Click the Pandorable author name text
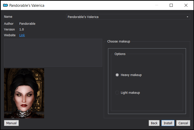Viewport: 194px width, 130px height. [27, 23]
